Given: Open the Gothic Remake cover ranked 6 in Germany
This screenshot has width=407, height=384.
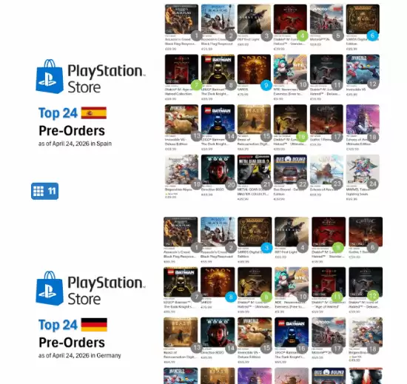Looking at the screenshot, I should 366,232.
